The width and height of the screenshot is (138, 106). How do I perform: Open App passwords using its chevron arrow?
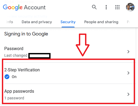(128, 94)
